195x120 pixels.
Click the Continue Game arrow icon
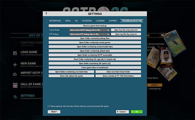pos(15,44)
